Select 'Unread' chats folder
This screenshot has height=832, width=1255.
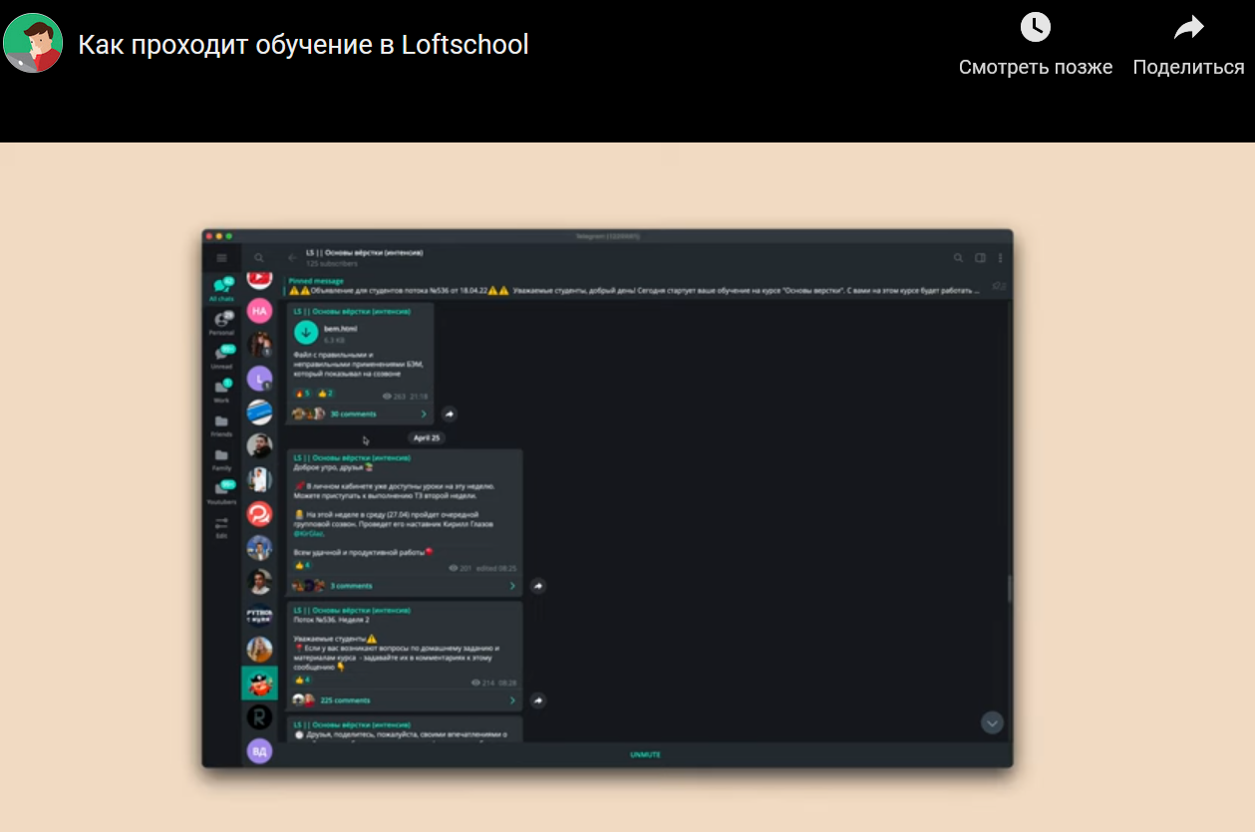(221, 357)
